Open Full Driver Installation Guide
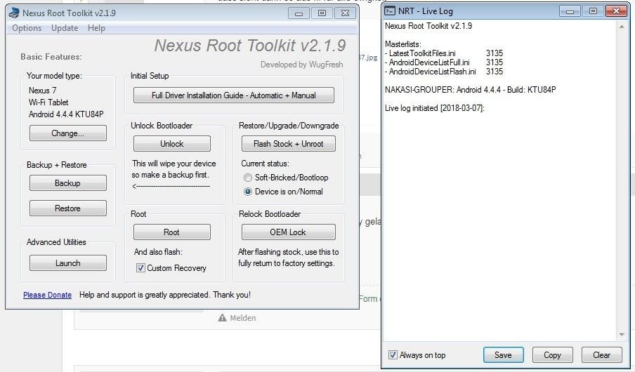 (x=234, y=95)
